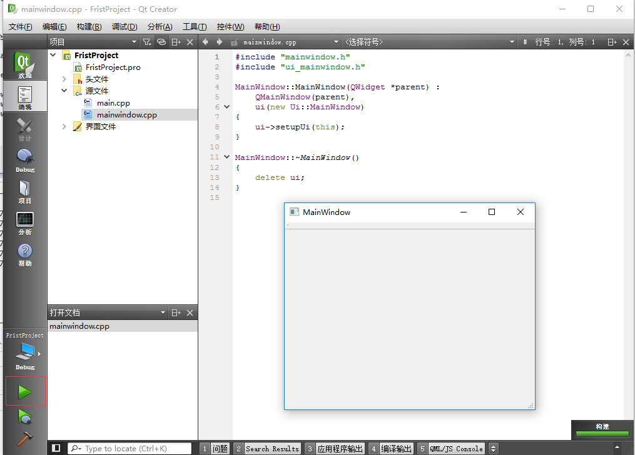Select main.cpp in project tree
Image resolution: width=635 pixels, height=455 pixels.
tap(113, 102)
